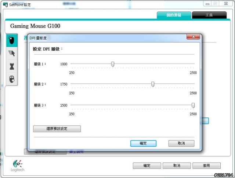
Task: Confirm DPI dialog with 確定 button
Action: click(x=143, y=144)
